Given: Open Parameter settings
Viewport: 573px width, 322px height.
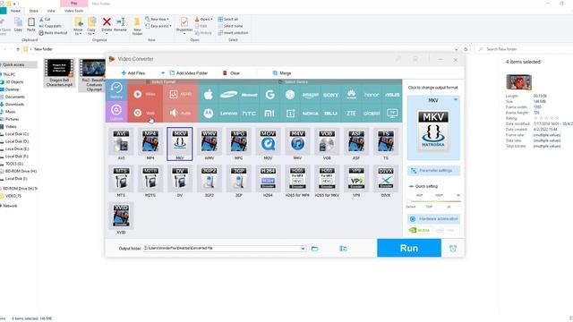Looking at the screenshot, I should pyautogui.click(x=433, y=171).
